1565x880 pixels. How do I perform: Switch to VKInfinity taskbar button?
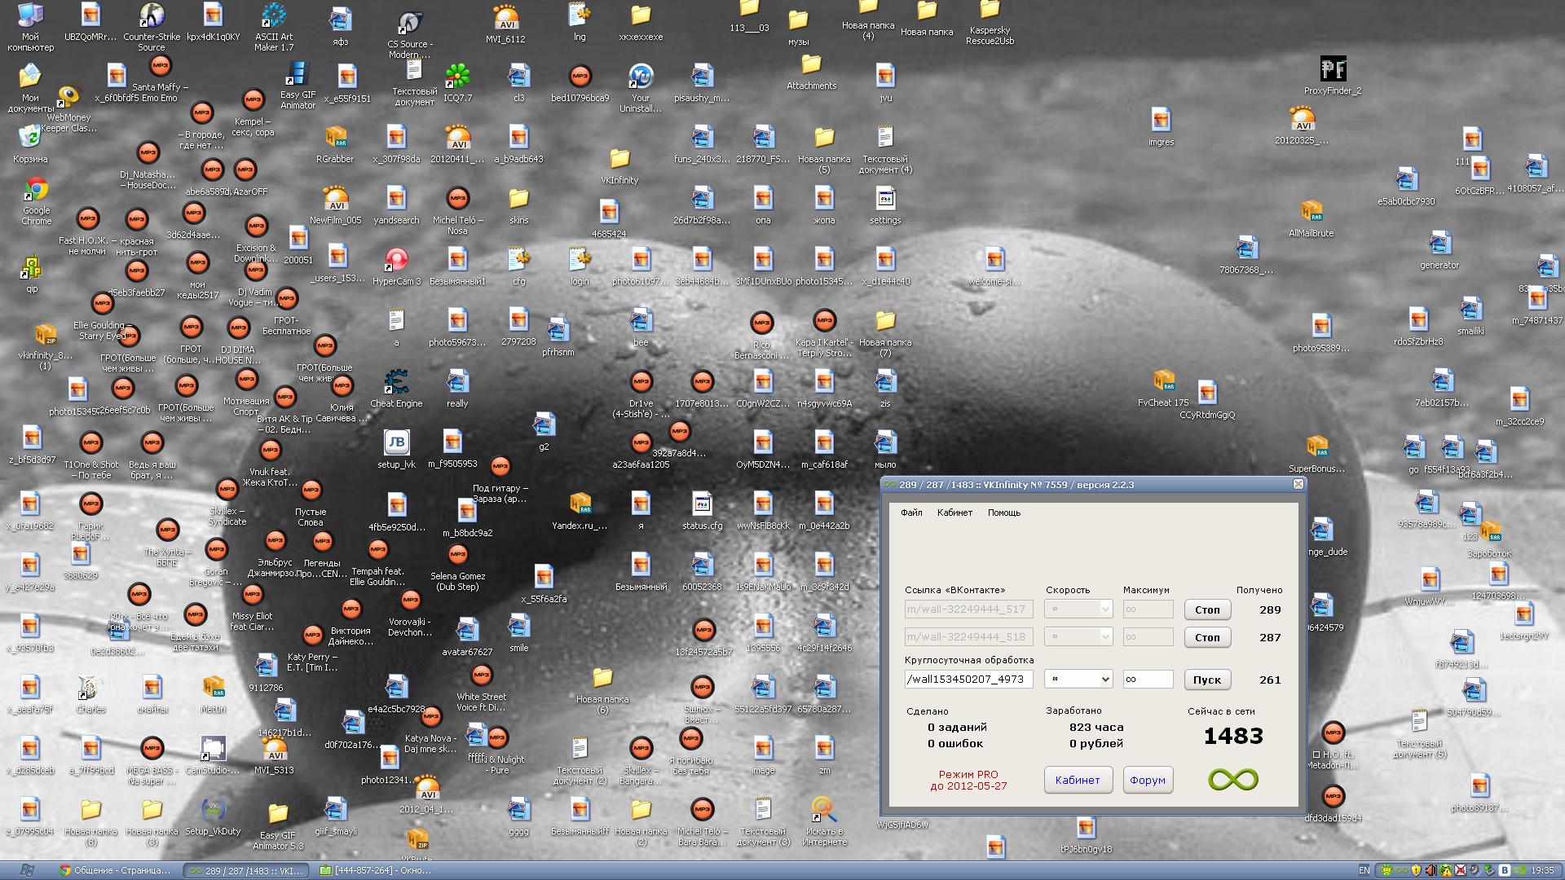pyautogui.click(x=245, y=870)
